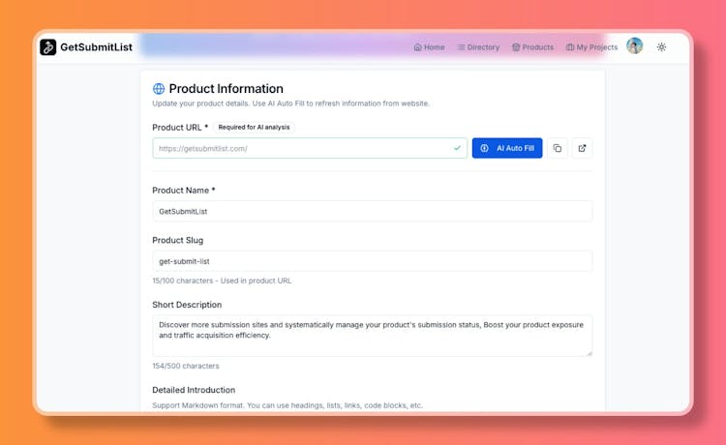Focus the Product URL input field
This screenshot has height=445, width=726.
point(300,148)
